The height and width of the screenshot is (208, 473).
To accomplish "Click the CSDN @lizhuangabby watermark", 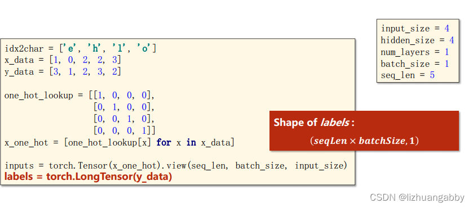I will click(x=417, y=197).
